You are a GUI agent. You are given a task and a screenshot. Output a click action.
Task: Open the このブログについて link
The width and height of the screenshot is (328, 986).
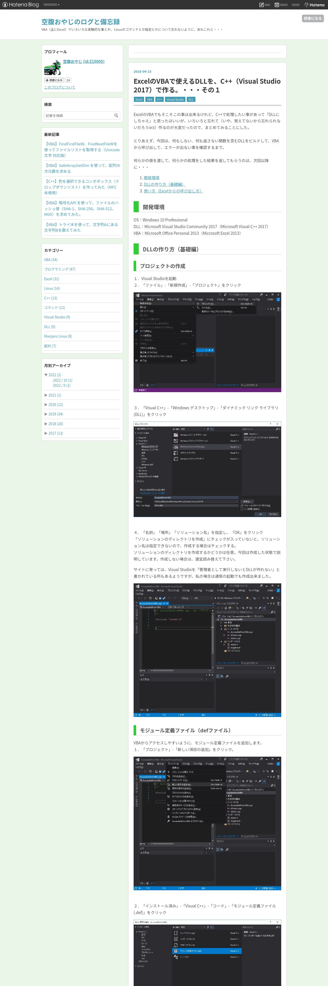click(60, 87)
